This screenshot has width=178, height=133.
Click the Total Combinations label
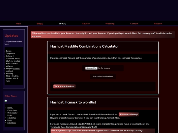(65, 86)
